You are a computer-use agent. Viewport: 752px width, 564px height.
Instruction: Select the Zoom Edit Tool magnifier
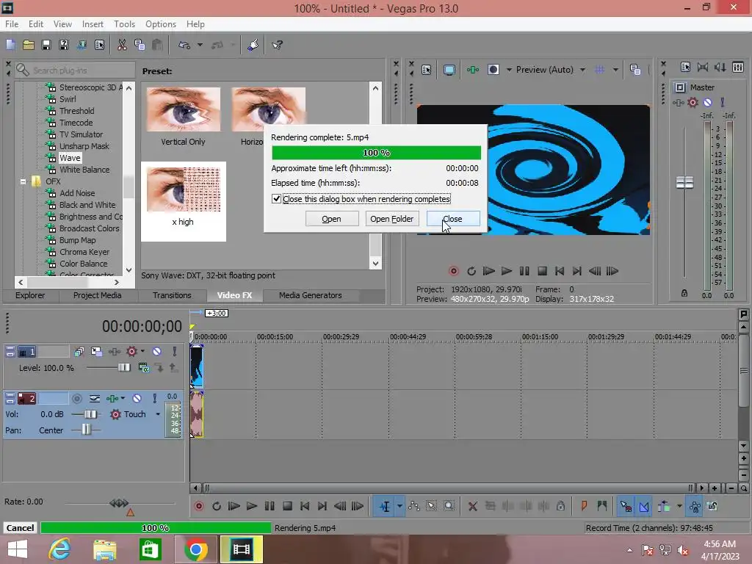pos(449,506)
